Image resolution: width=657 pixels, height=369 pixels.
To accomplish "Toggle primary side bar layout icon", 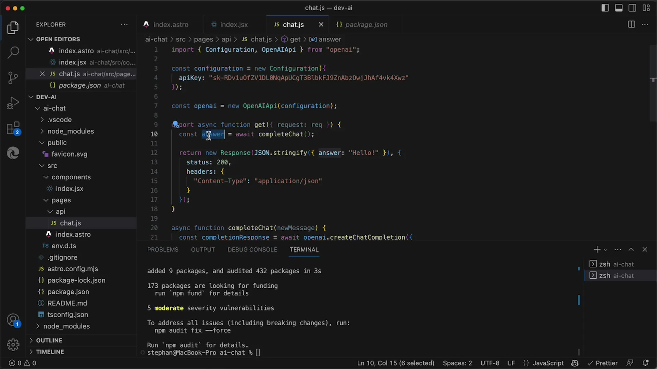I will 605,8.
